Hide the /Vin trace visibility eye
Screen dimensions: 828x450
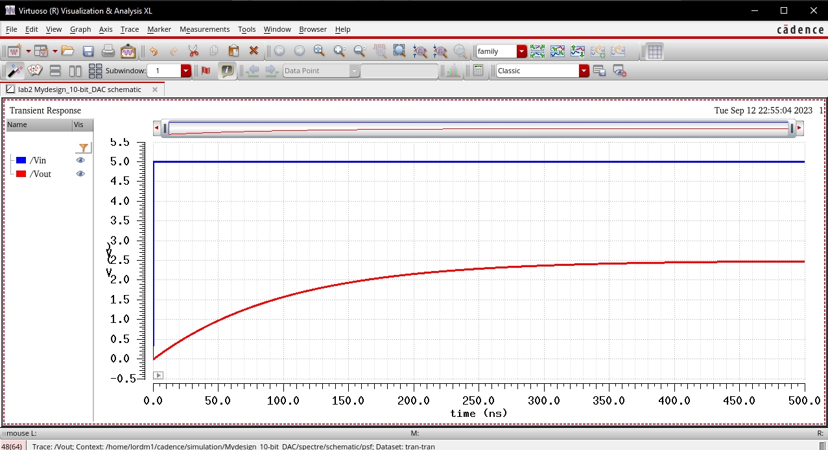80,160
